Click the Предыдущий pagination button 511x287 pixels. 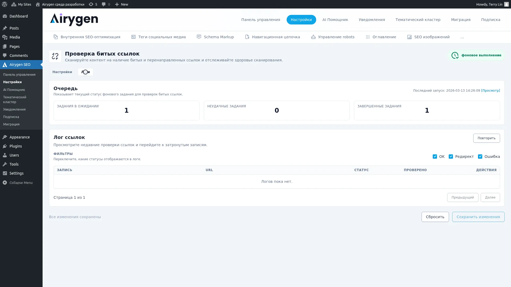(x=463, y=197)
